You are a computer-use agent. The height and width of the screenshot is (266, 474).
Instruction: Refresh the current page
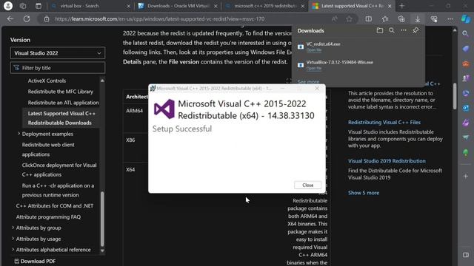click(x=27, y=18)
